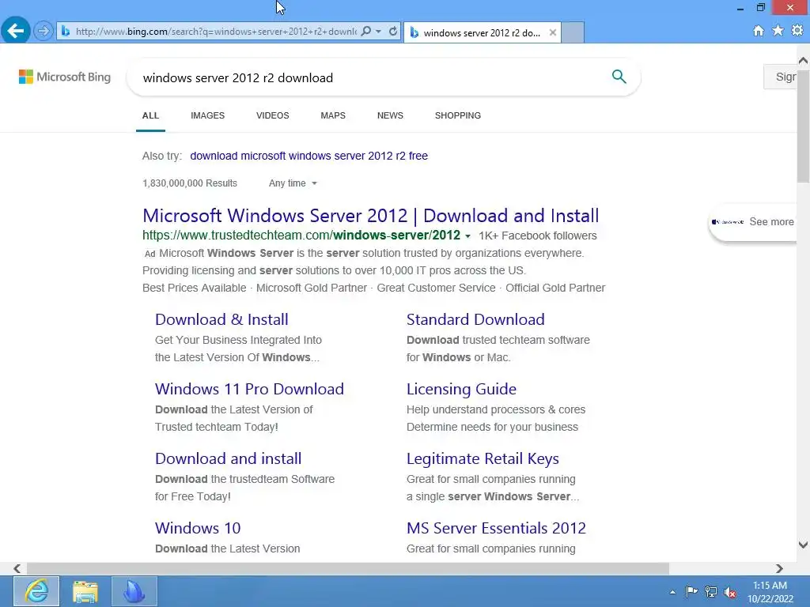Switch to the MAPS tab
810x607 pixels.
(x=333, y=115)
